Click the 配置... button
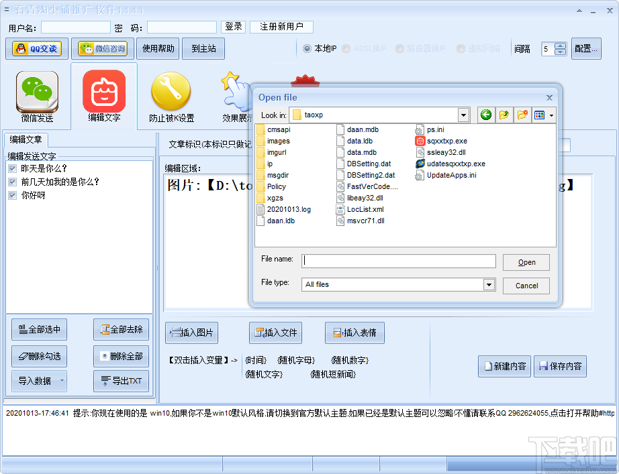Image resolution: width=619 pixels, height=474 pixels. [586, 48]
